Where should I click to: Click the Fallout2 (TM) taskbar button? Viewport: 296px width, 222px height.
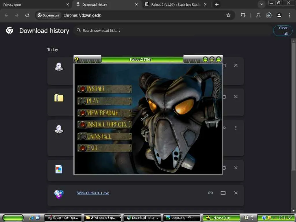pos(221,218)
